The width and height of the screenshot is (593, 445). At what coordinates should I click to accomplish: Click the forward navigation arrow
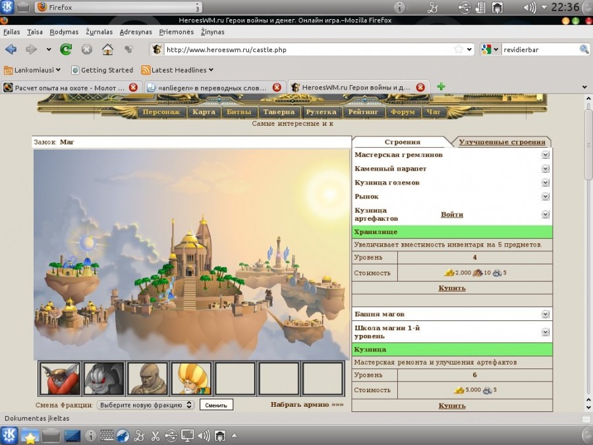(31, 49)
